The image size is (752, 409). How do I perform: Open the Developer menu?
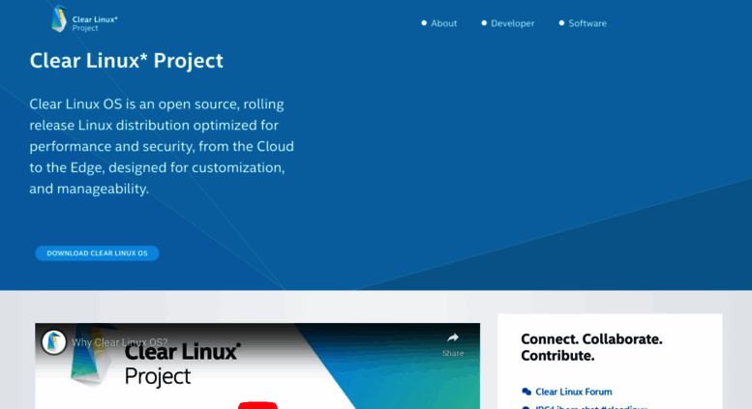pyautogui.click(x=512, y=23)
